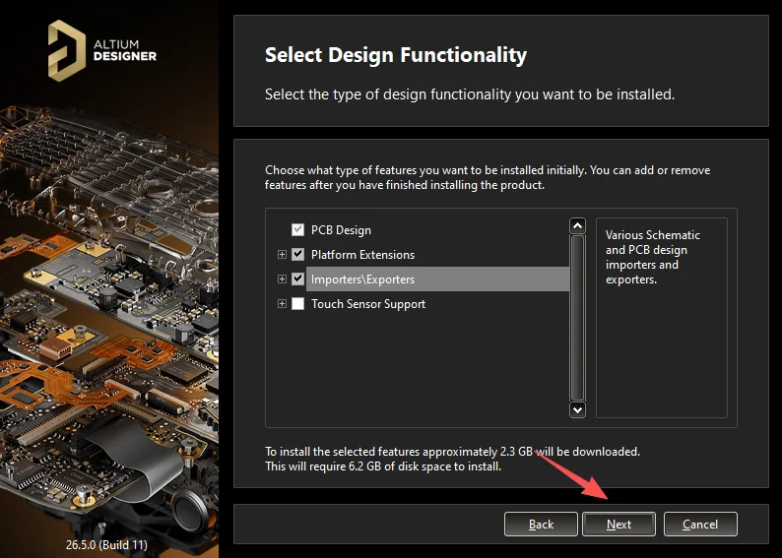Expand the Touch Sensor Support node
The image size is (782, 558).
(x=282, y=303)
